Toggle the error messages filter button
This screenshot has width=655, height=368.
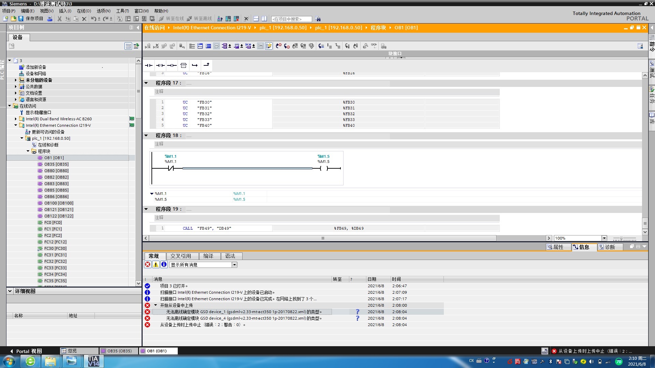click(x=148, y=265)
